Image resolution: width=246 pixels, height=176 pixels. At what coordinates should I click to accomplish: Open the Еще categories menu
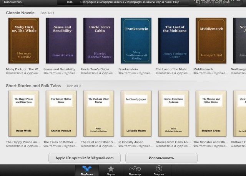point(176,2)
